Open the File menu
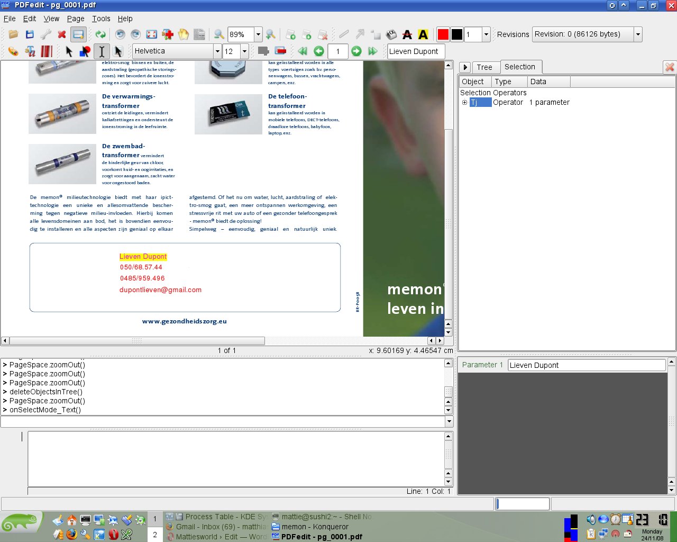677x542 pixels. (10, 19)
